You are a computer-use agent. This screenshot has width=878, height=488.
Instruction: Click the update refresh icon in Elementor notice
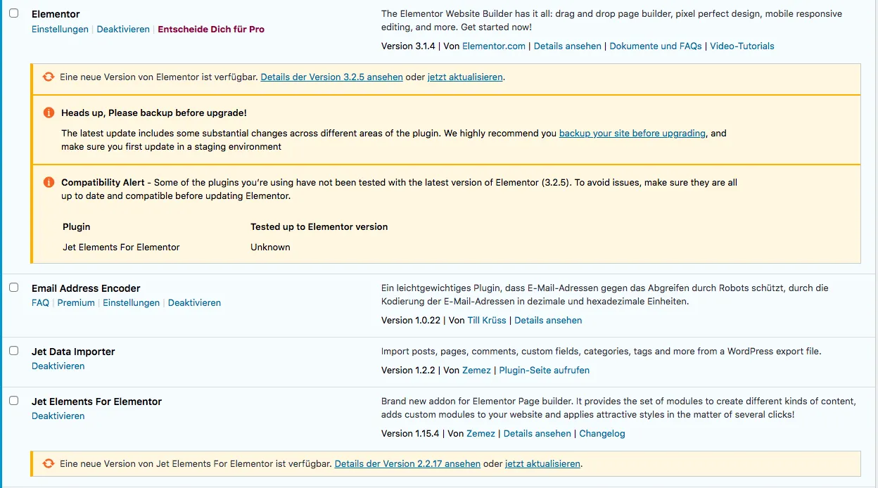[49, 77]
